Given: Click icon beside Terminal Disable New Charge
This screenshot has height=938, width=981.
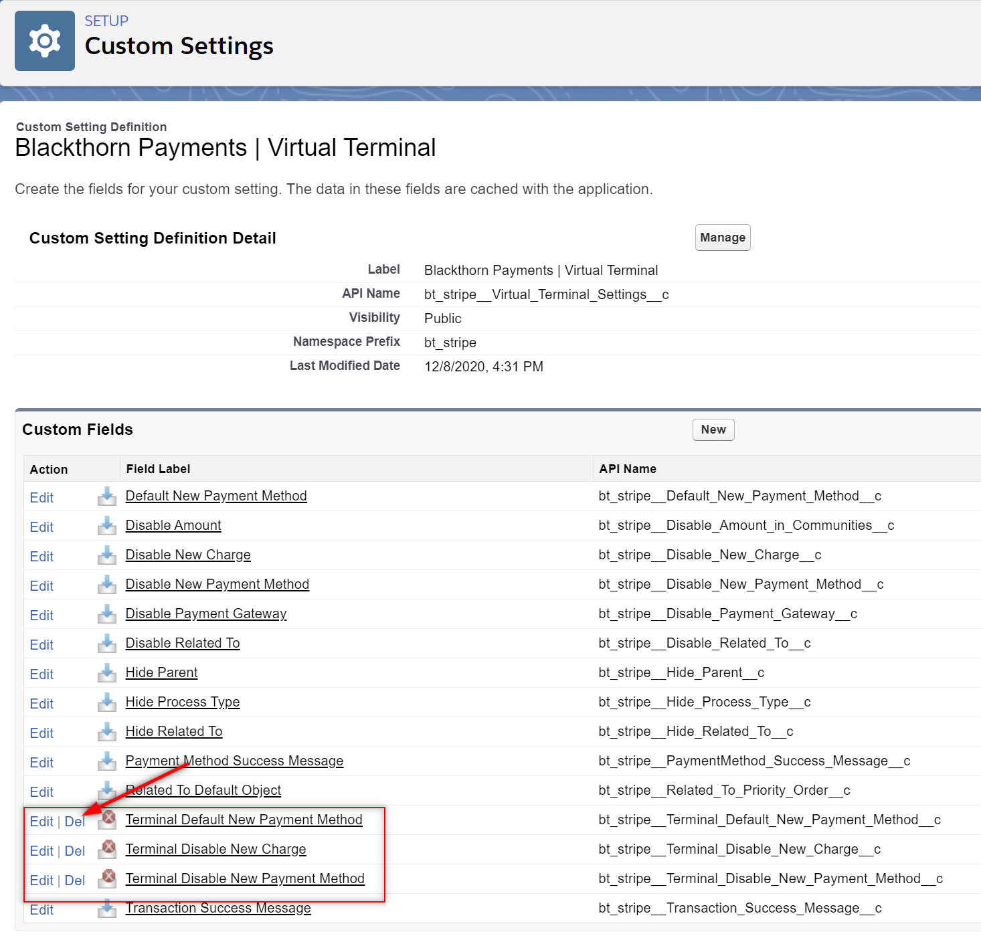Looking at the screenshot, I should point(107,850).
